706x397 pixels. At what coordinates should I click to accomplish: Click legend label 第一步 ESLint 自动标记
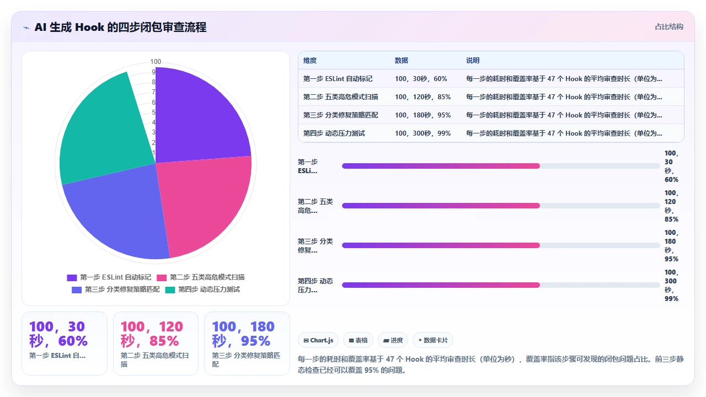[115, 277]
